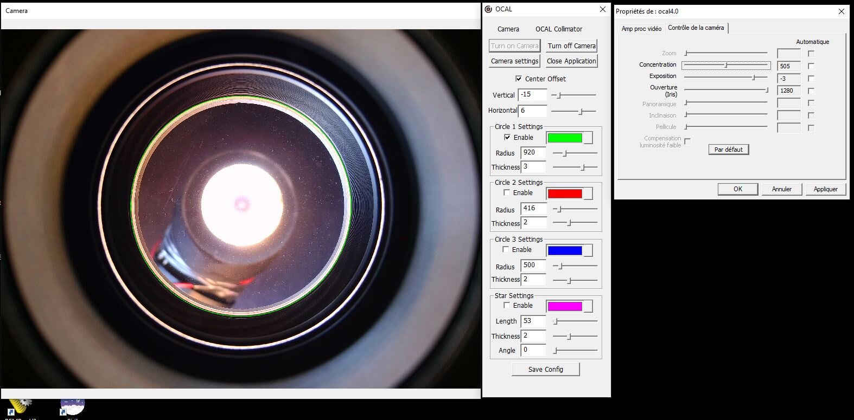Image resolution: width=854 pixels, height=420 pixels.
Task: Tick the Automatique checkbox for Exposition
Action: click(811, 79)
